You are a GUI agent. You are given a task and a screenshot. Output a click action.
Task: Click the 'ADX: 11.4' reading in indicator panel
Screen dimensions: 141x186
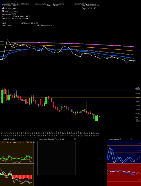[x=6, y=143]
